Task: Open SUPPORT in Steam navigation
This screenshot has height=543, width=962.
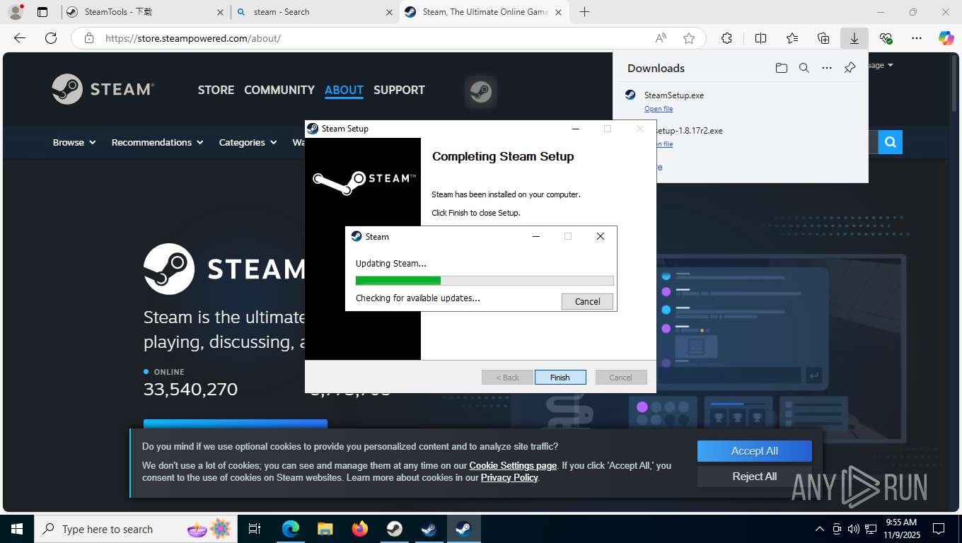Action: click(x=399, y=90)
